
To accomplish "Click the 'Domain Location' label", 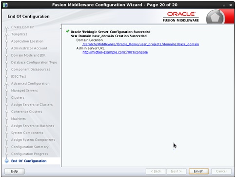I will (90, 40).
